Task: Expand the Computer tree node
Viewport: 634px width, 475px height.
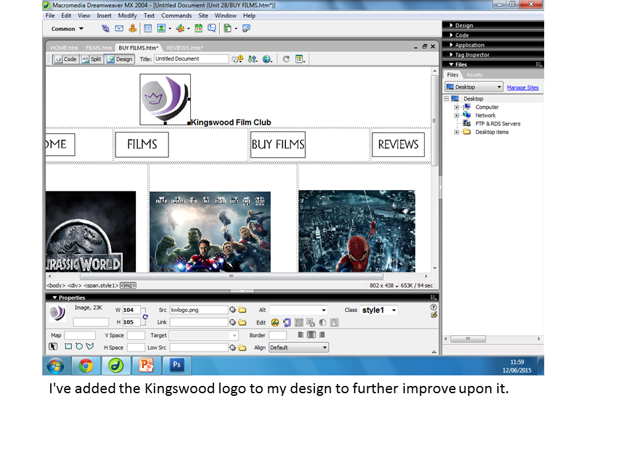Action: tap(456, 107)
